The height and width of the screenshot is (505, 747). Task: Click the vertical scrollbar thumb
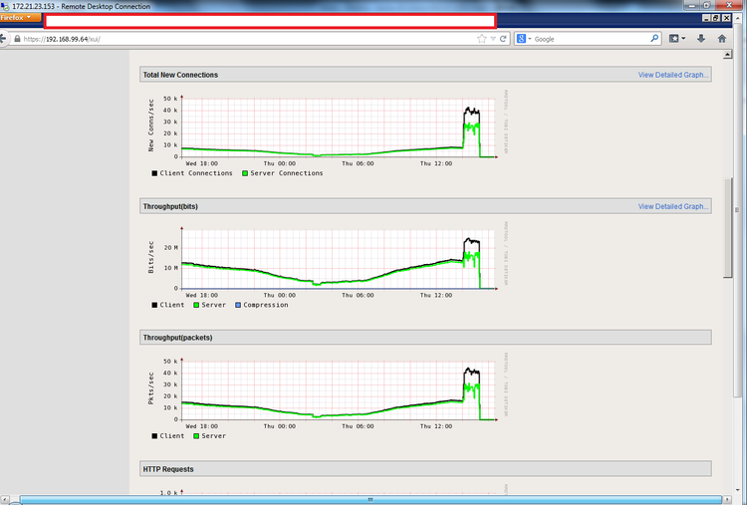point(727,228)
